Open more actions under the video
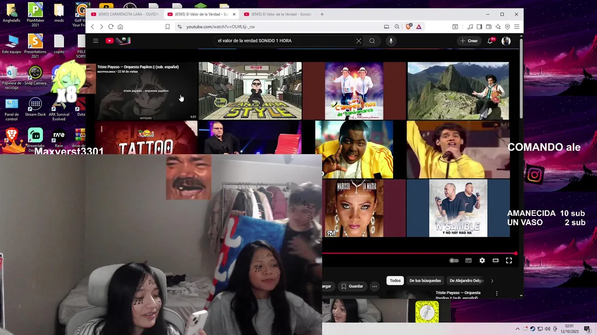This screenshot has height=335, width=597. click(x=375, y=287)
